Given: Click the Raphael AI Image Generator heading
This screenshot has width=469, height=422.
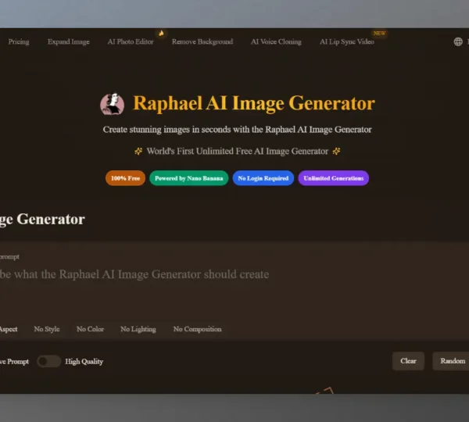Looking at the screenshot, I should pyautogui.click(x=253, y=103).
